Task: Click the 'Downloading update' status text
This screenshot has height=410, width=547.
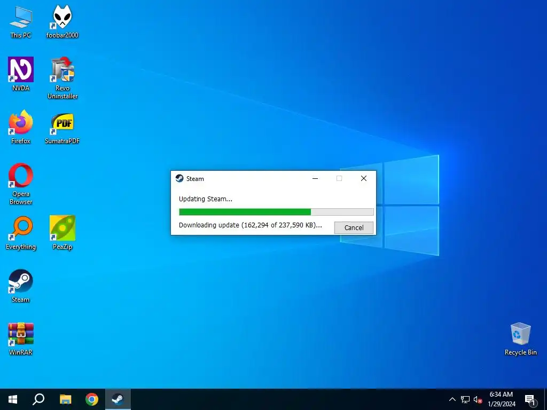Action: pyautogui.click(x=250, y=225)
